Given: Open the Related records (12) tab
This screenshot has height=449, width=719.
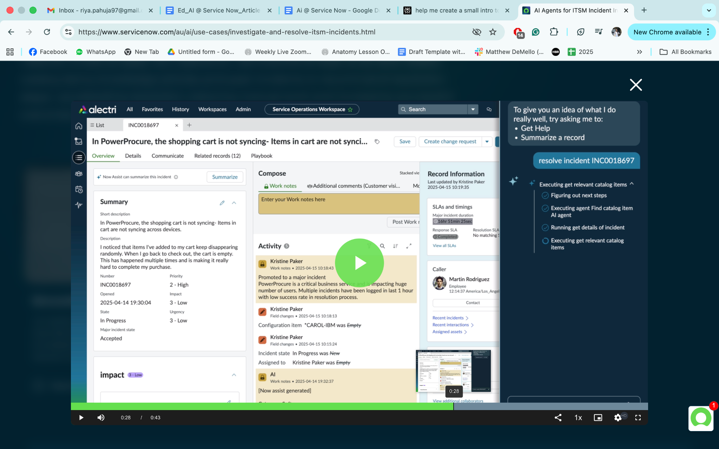Looking at the screenshot, I should pos(217,156).
